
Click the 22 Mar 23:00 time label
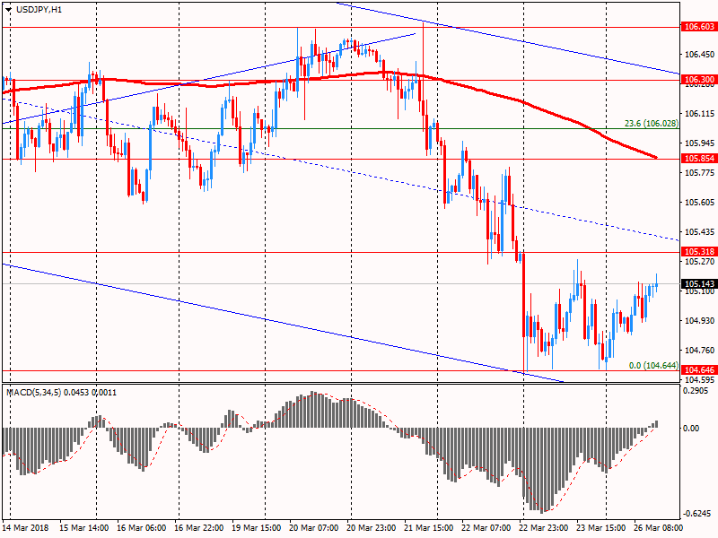tap(544, 527)
